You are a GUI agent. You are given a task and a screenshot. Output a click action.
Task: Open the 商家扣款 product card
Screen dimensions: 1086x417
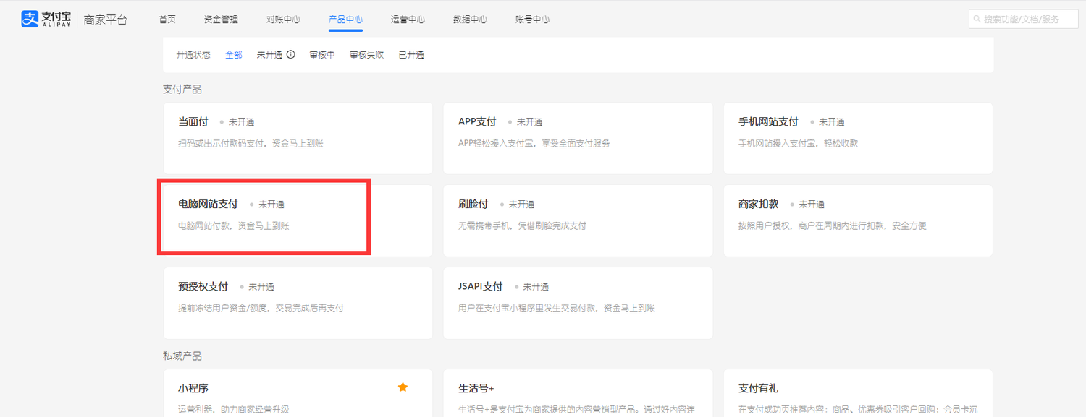click(x=858, y=220)
